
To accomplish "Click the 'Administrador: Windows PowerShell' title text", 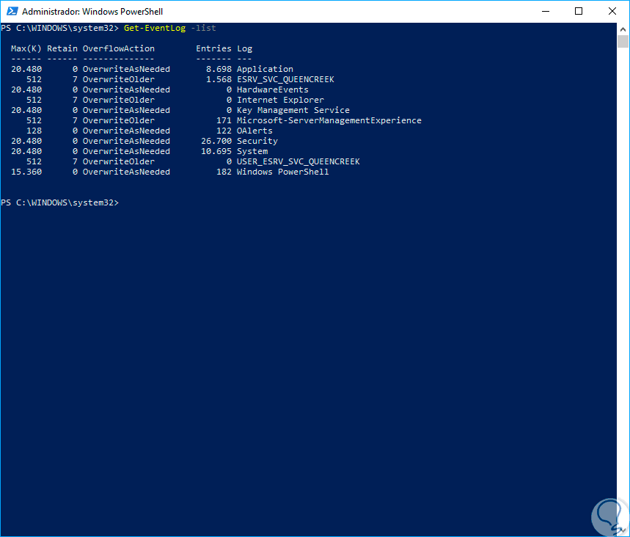I will (x=92, y=12).
